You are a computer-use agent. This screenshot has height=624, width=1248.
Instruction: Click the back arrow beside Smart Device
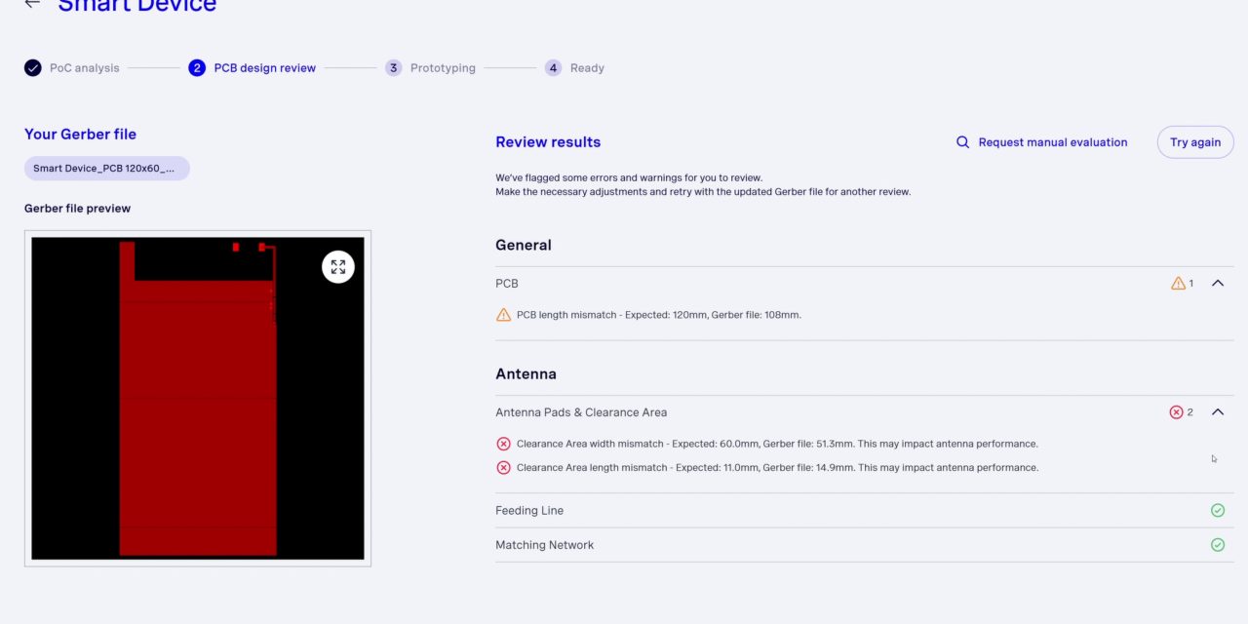[33, 4]
